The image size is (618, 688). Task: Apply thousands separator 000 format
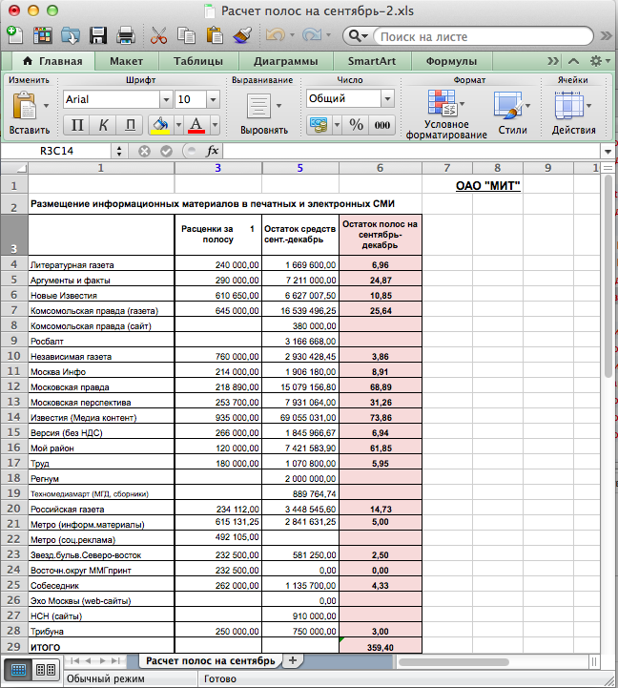click(x=382, y=125)
